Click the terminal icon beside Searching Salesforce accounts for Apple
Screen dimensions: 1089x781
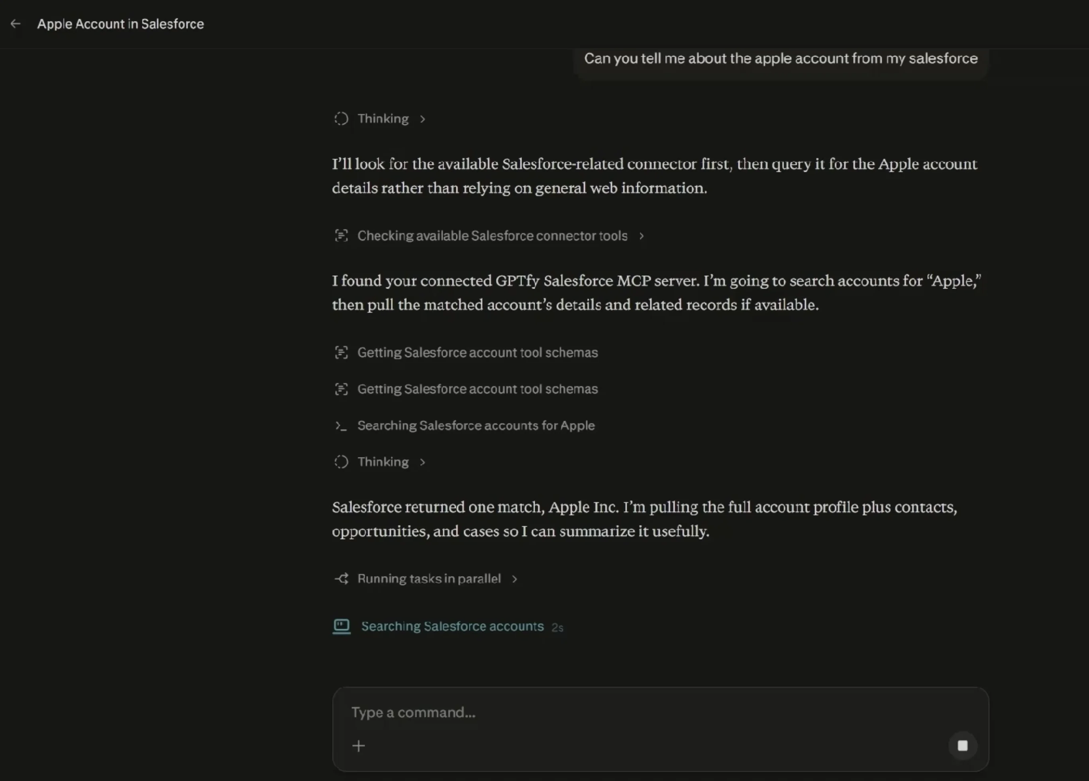click(341, 426)
